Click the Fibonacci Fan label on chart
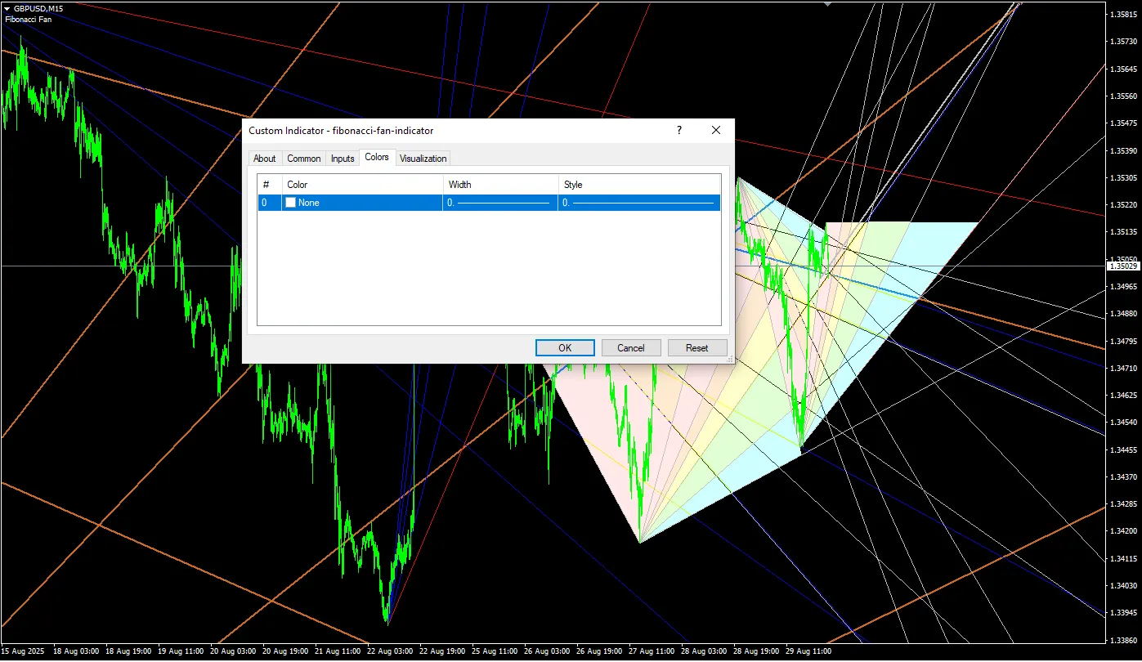The width and height of the screenshot is (1142, 662). tap(29, 19)
